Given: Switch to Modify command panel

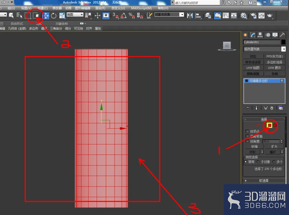Looking at the screenshot, I should [253, 35].
